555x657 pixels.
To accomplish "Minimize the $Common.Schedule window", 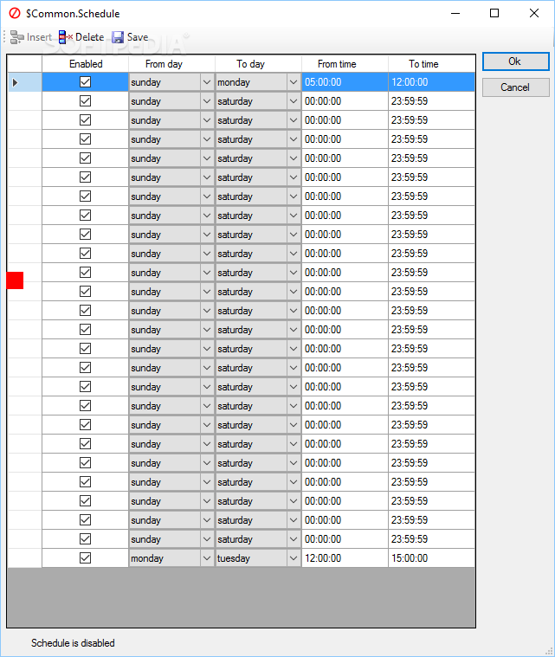I will click(x=455, y=13).
